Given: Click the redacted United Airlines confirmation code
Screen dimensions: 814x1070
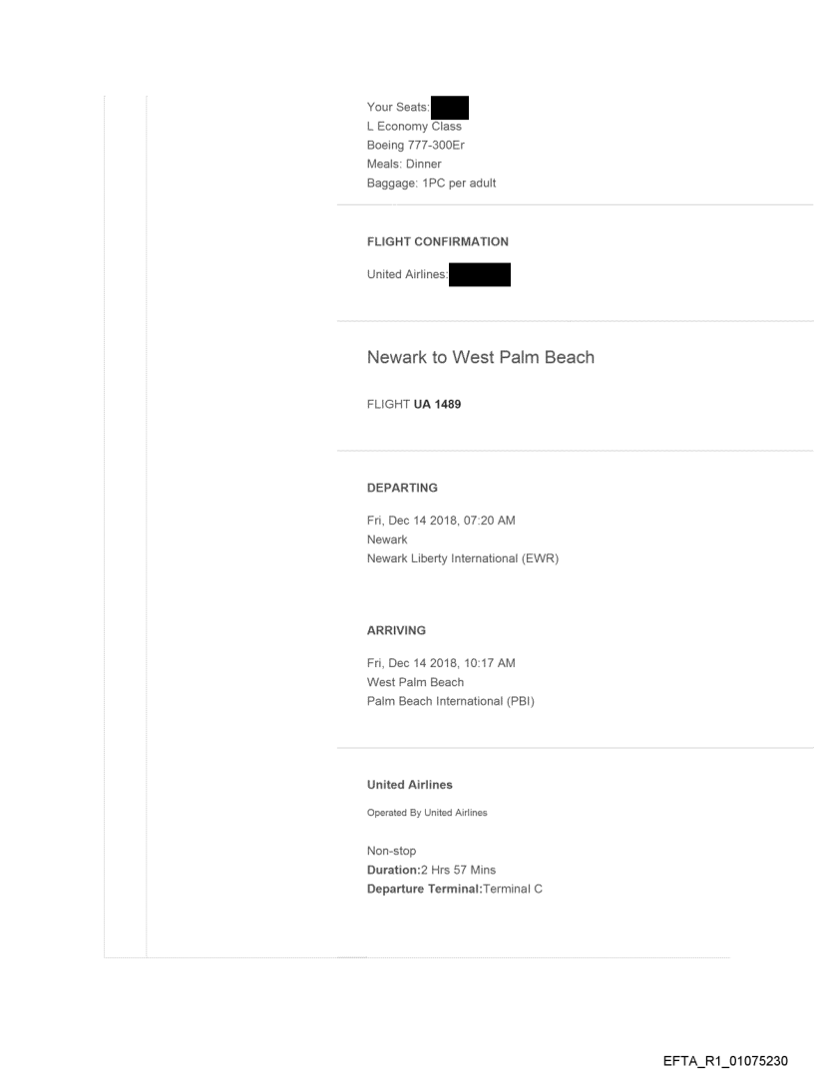Looking at the screenshot, I should (x=480, y=274).
